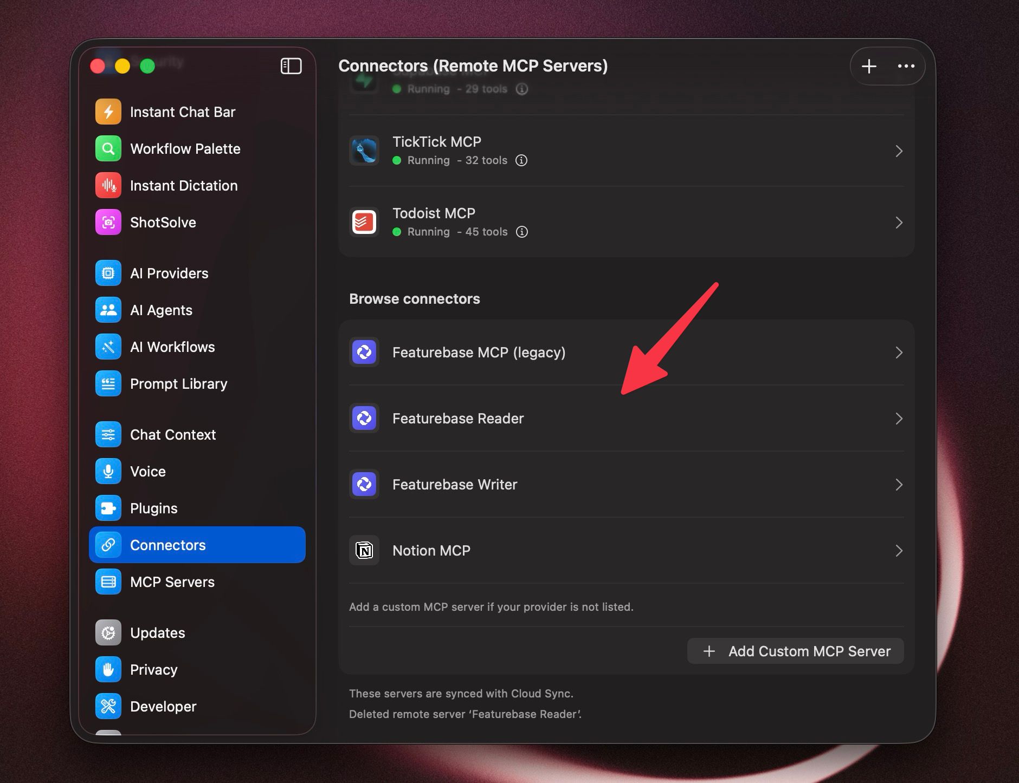
Task: Expand the Todoist MCP row chevron
Action: point(899,223)
